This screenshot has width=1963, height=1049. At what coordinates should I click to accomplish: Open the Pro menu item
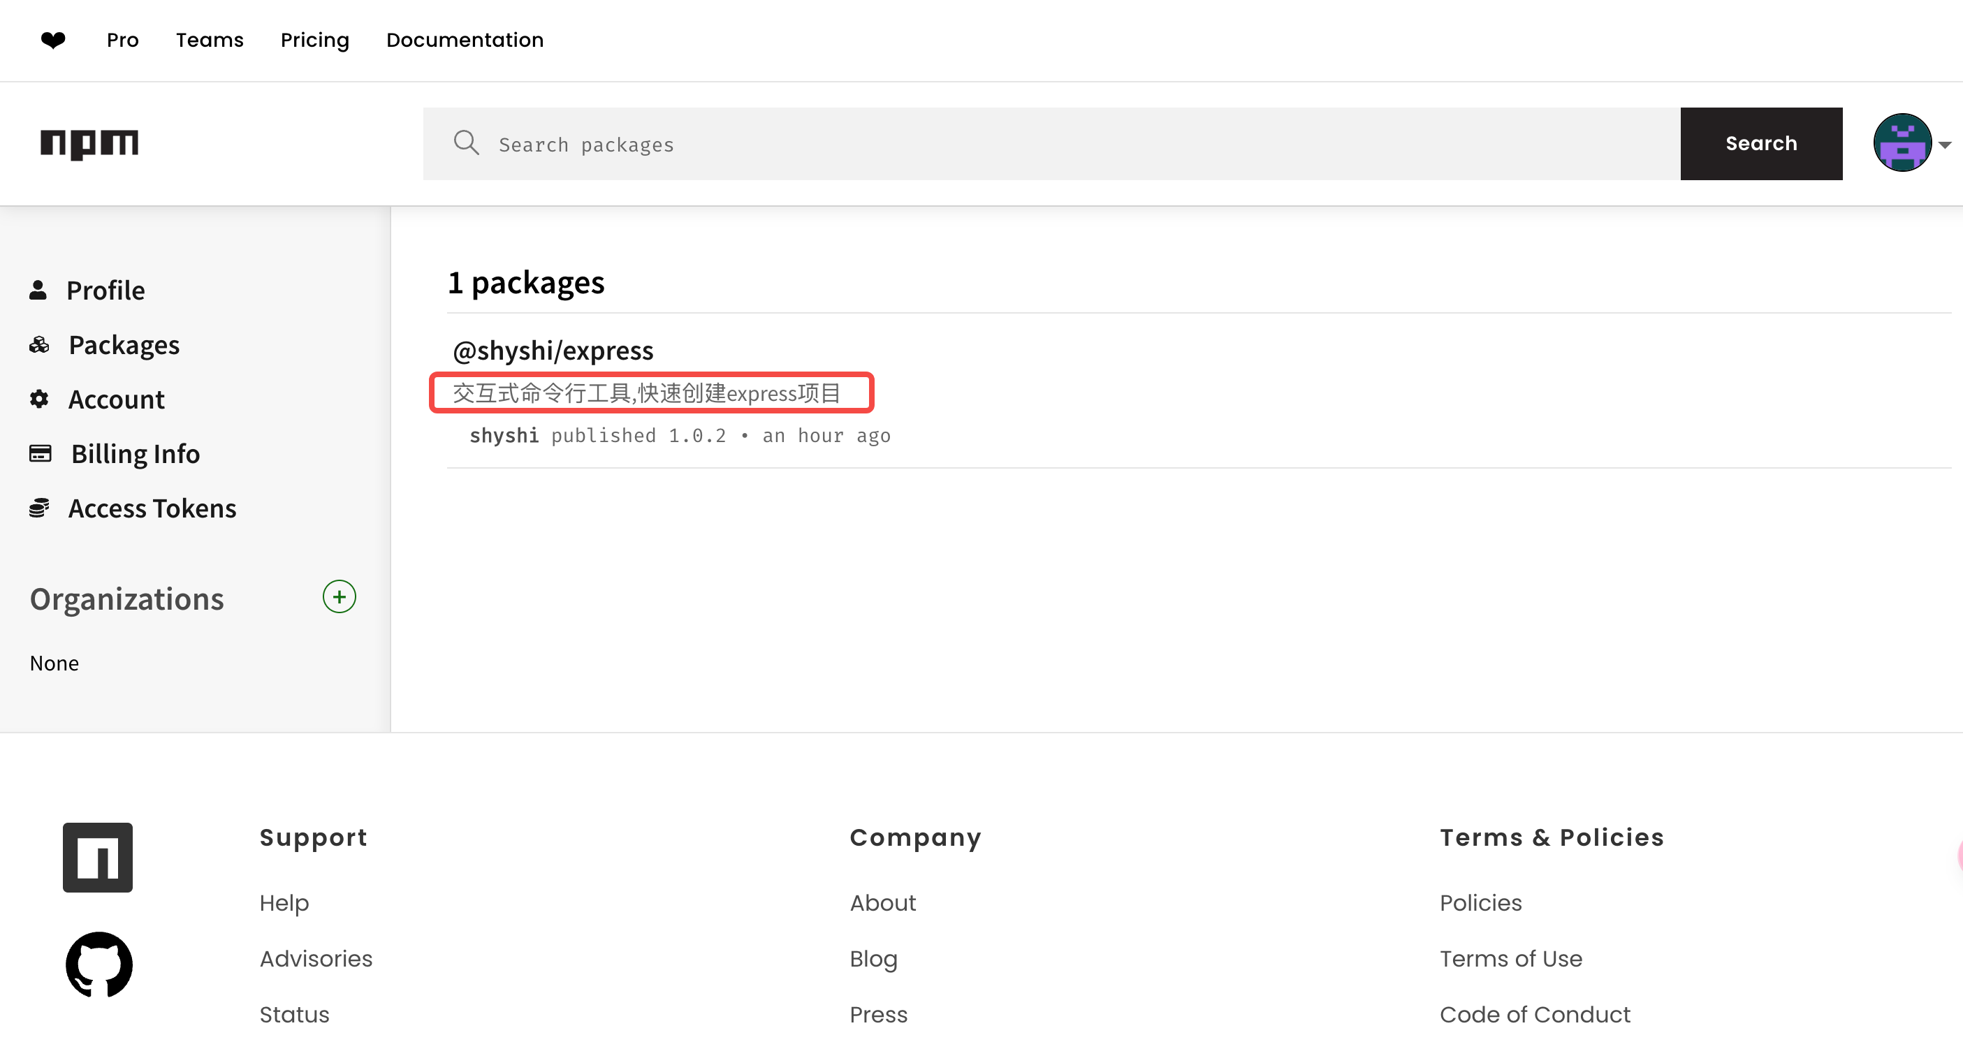(x=123, y=40)
